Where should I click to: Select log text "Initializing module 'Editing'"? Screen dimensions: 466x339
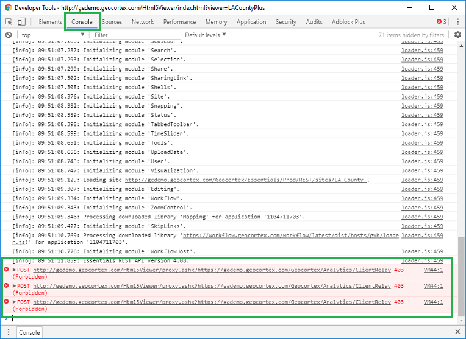[131, 189]
